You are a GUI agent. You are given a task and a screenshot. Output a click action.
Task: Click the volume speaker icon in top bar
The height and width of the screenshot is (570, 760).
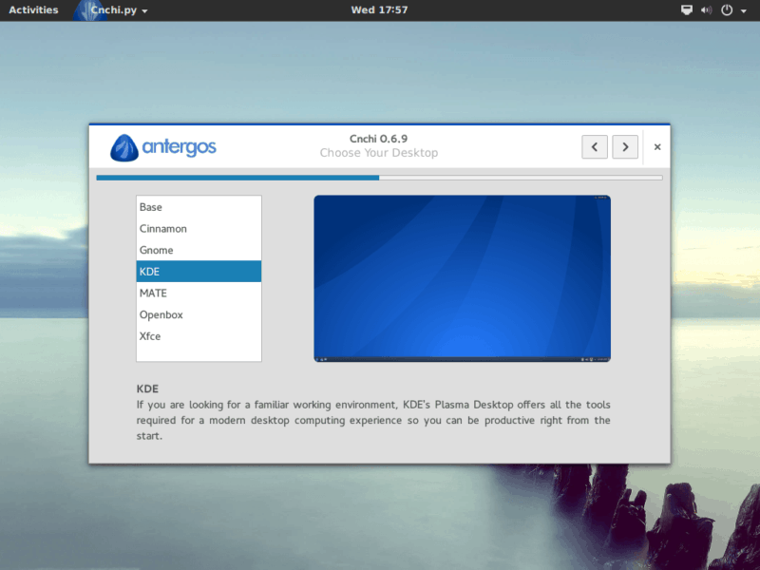(706, 10)
